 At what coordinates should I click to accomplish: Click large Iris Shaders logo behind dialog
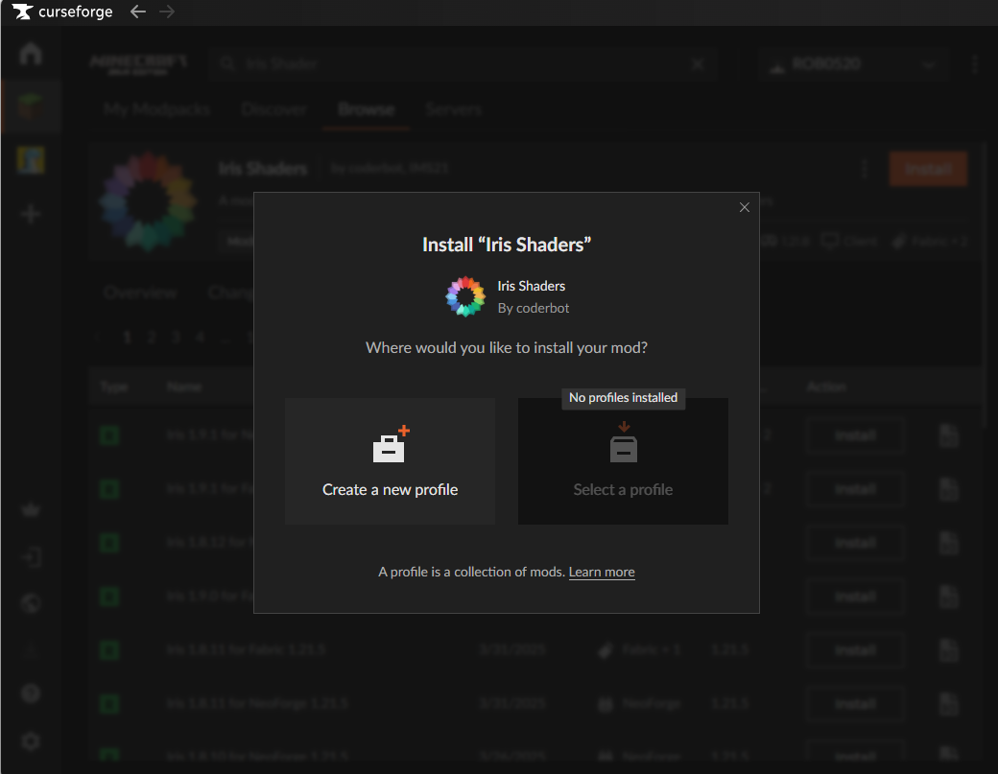point(148,201)
